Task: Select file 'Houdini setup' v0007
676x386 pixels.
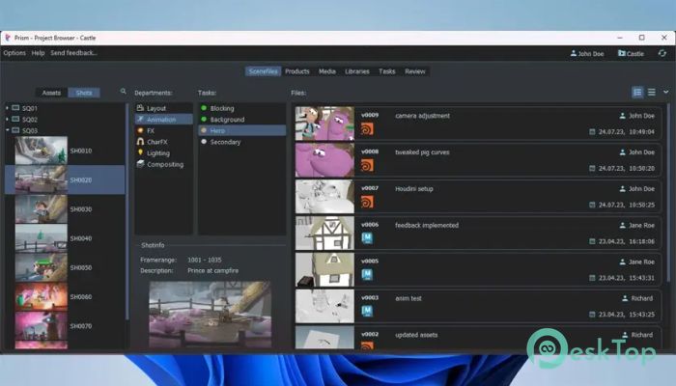Action: (479, 197)
